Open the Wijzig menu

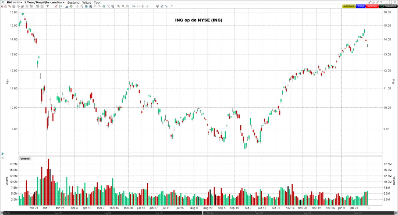coord(87,3)
